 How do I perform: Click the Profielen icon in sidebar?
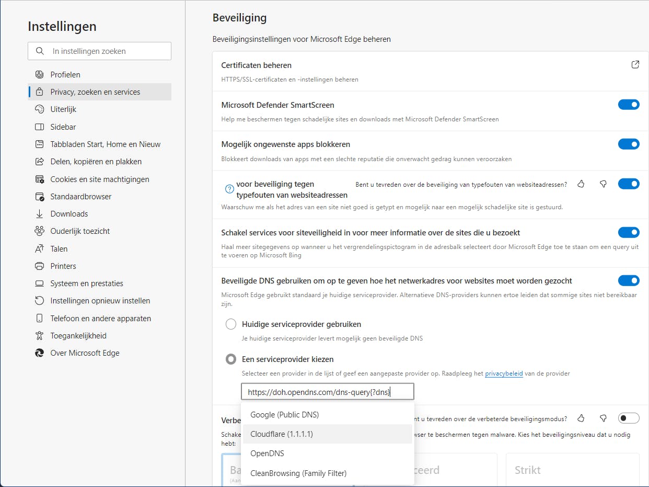pyautogui.click(x=39, y=75)
